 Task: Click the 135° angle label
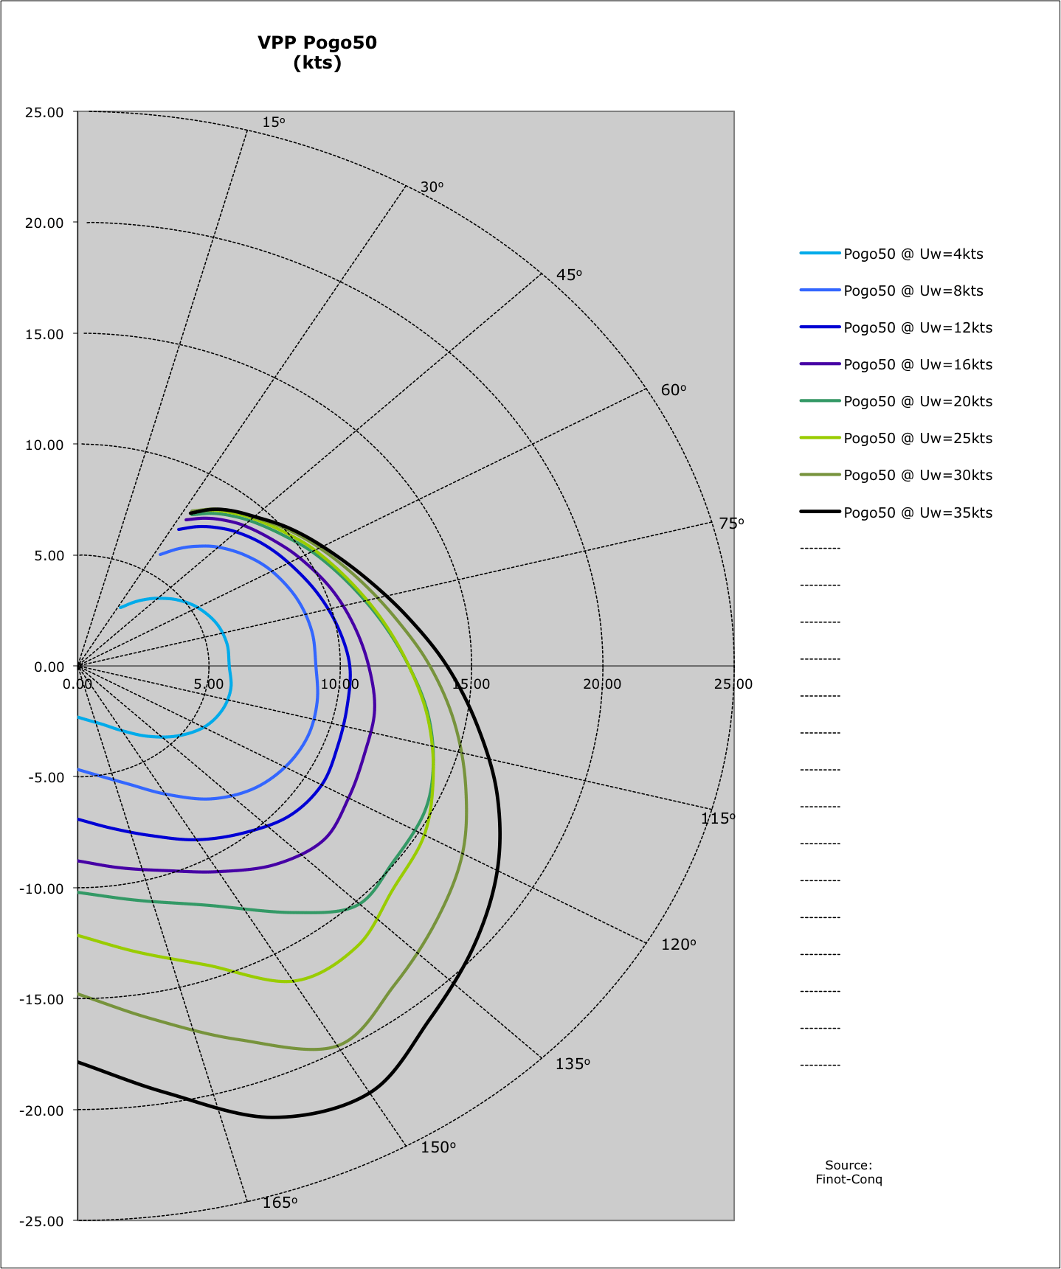point(573,1064)
